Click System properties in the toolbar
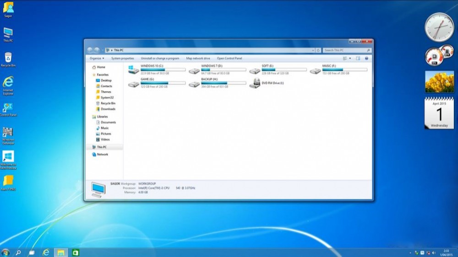This screenshot has height=257, width=458. (x=122, y=59)
